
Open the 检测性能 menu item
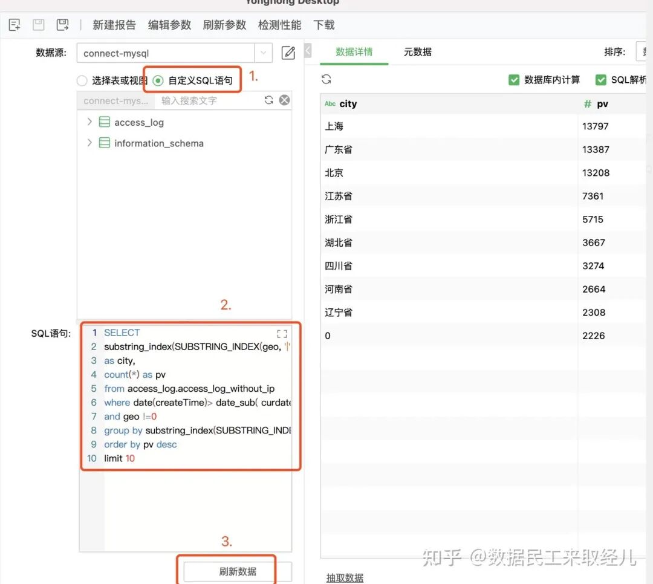click(x=279, y=25)
